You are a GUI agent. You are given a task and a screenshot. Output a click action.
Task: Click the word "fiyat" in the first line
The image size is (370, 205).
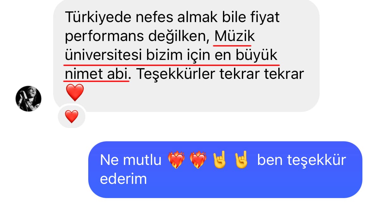(x=265, y=17)
